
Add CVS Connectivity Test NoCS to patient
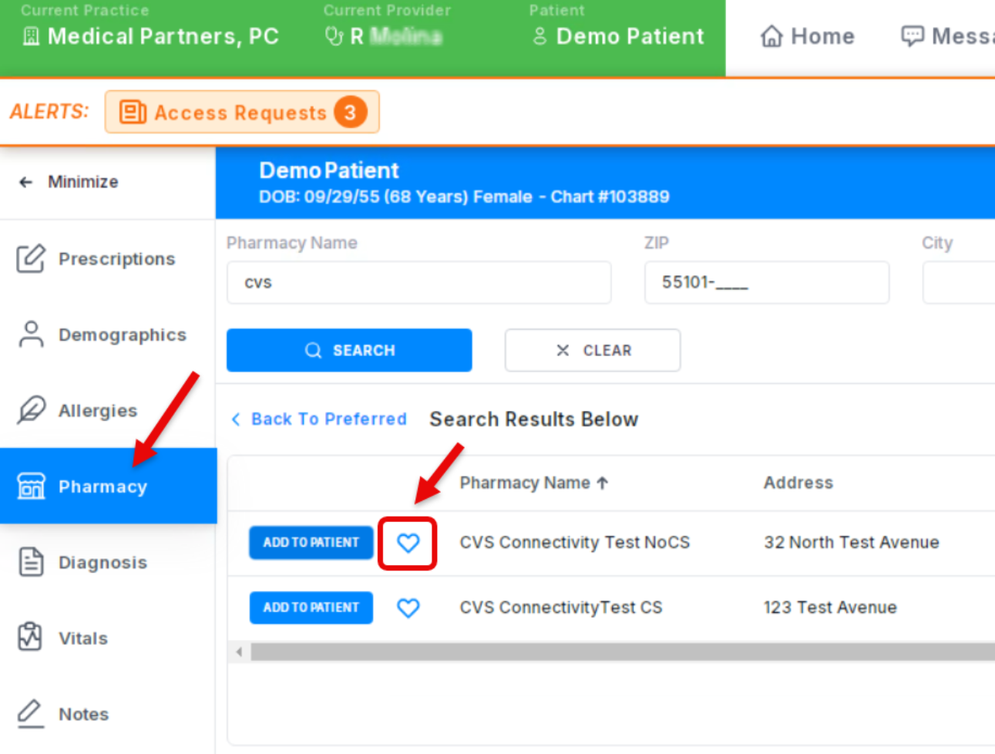pos(311,543)
